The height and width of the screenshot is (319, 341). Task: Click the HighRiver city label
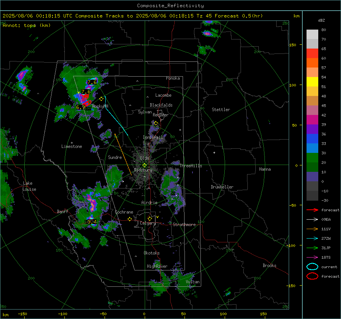[x=157, y=266]
